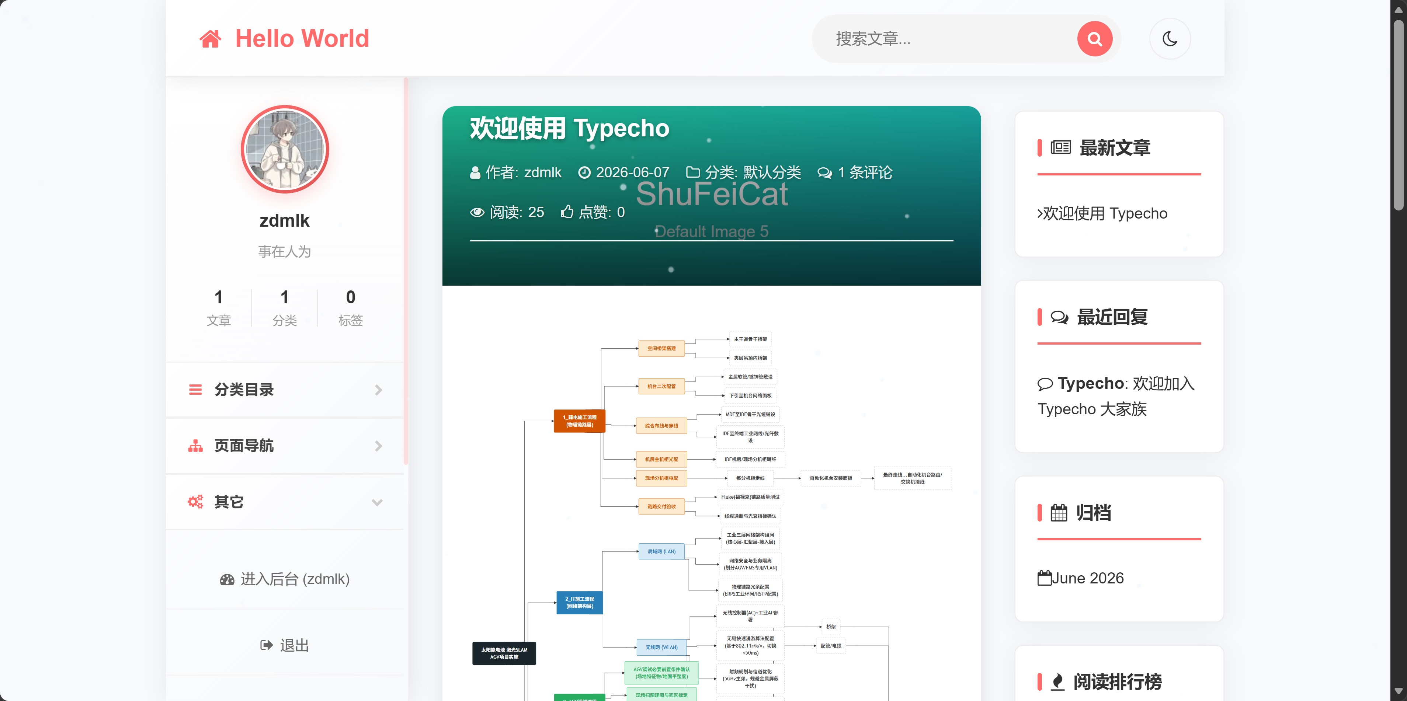Click the page scrollbar thumb
1407x701 pixels.
[x=1398, y=115]
